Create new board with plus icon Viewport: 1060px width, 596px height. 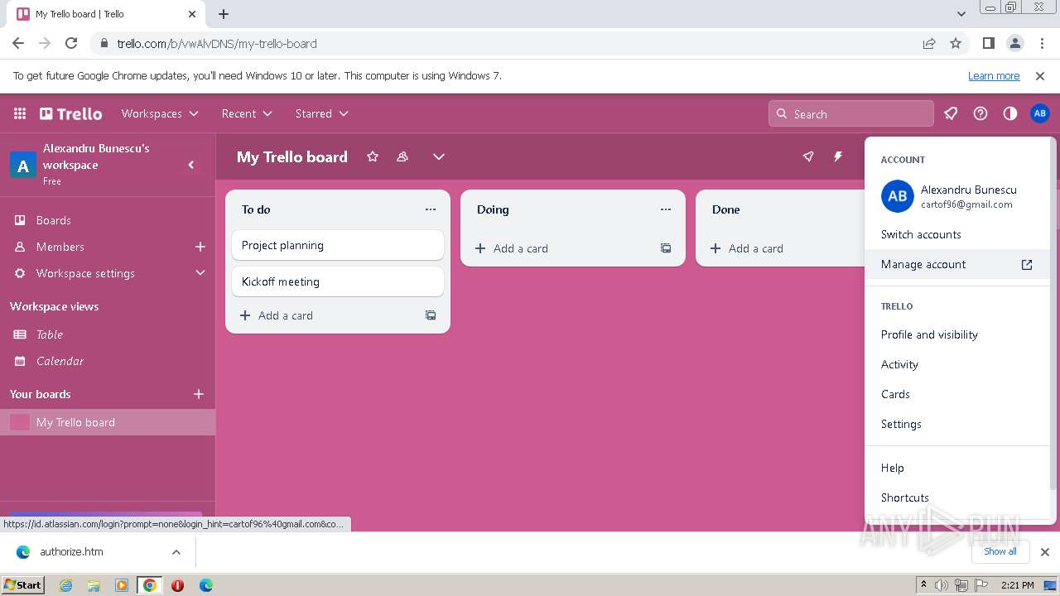(199, 394)
